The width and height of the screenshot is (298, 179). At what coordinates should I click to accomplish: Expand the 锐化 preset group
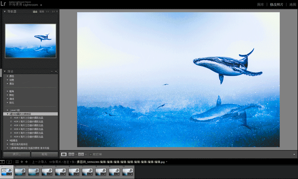coord(8,103)
